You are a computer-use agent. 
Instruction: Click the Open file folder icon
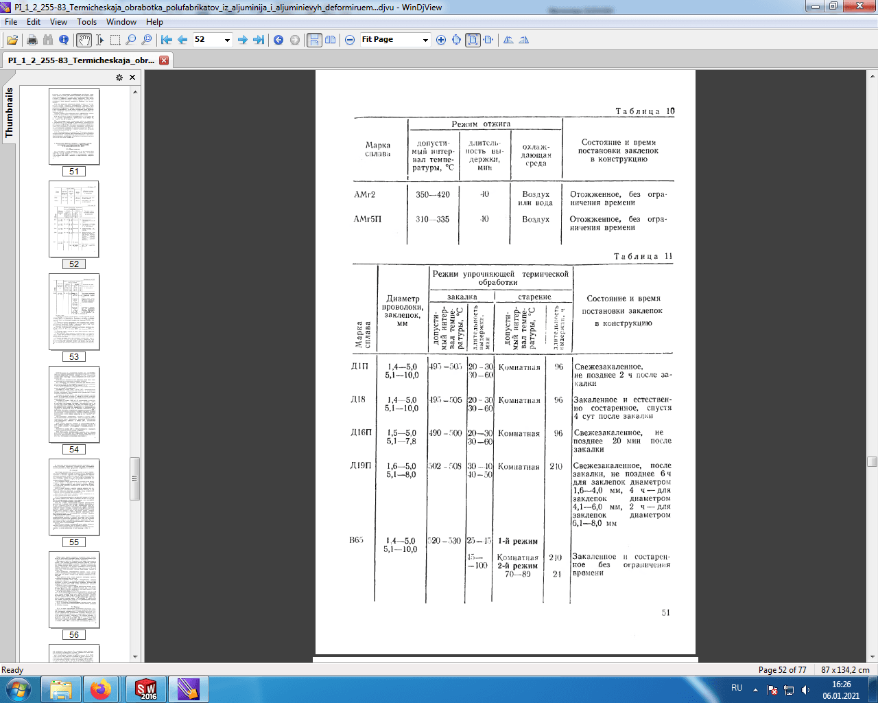12,40
